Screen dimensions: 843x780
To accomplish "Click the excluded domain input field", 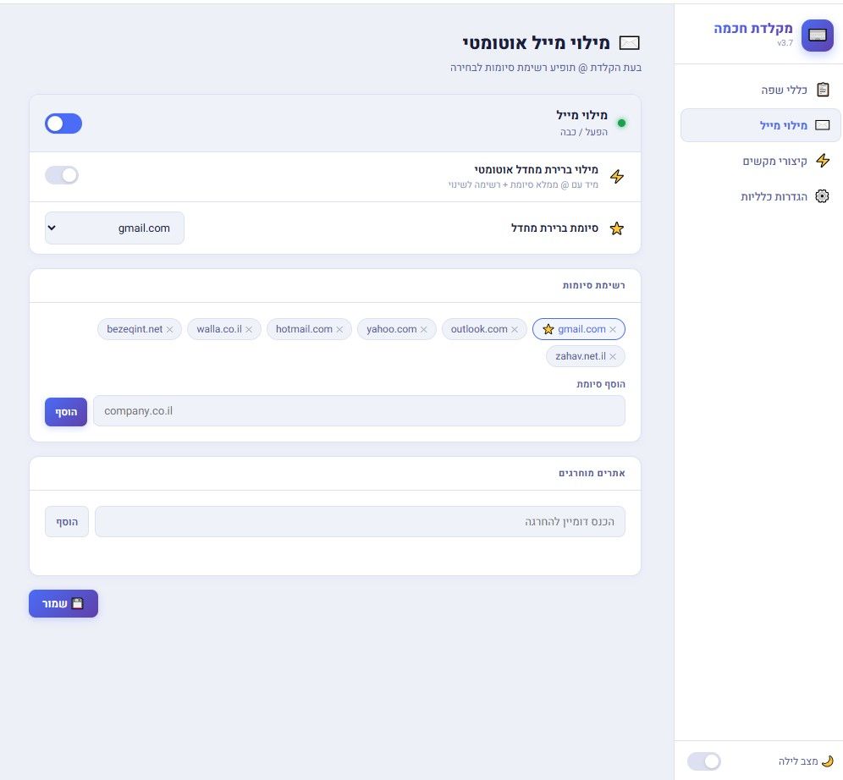I will [x=360, y=522].
